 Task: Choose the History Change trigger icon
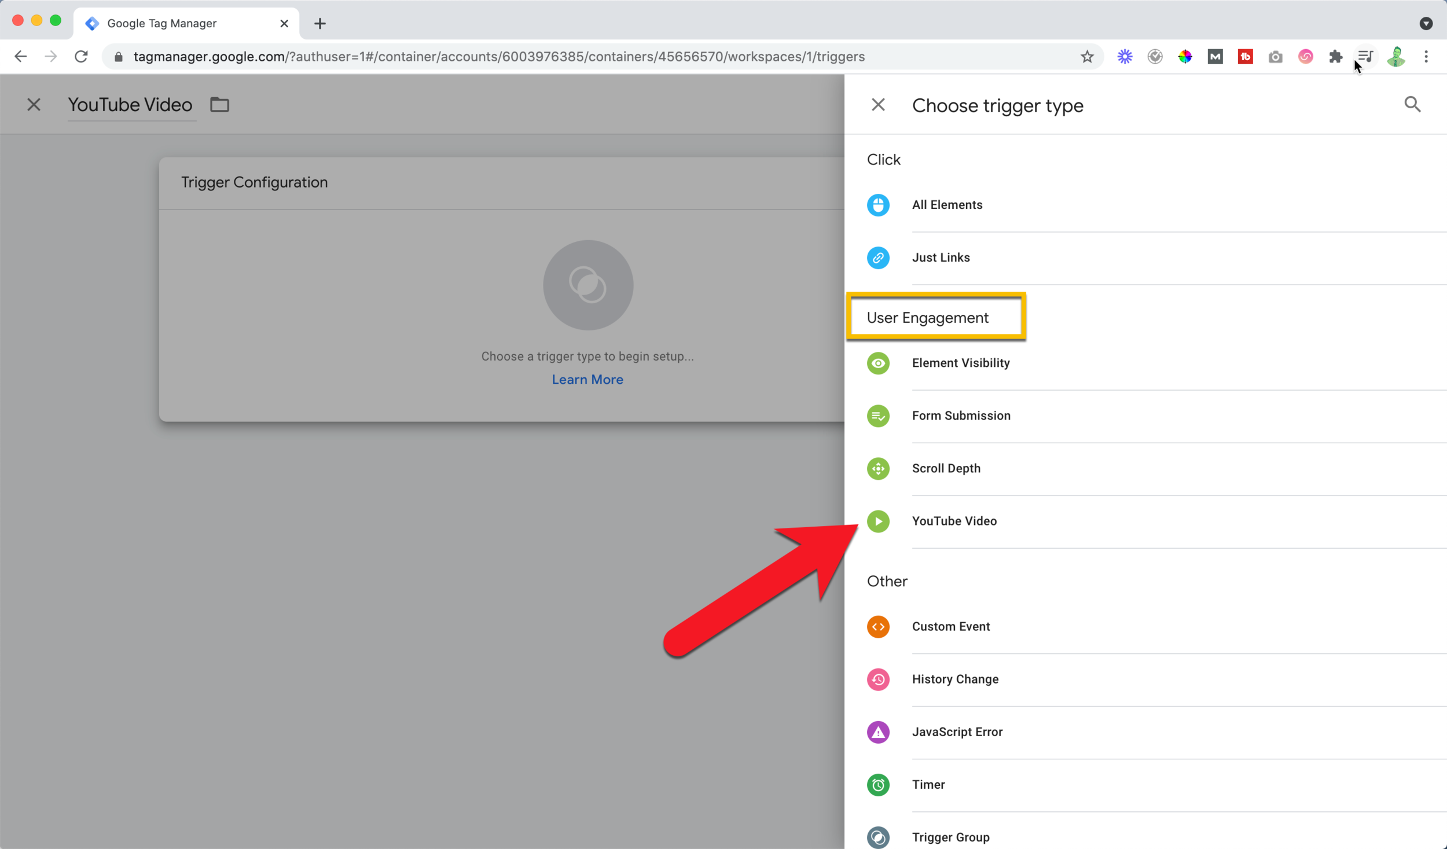[878, 679]
